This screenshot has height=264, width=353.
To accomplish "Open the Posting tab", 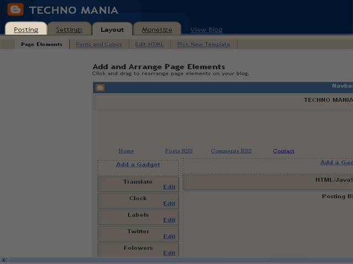I will pos(26,30).
